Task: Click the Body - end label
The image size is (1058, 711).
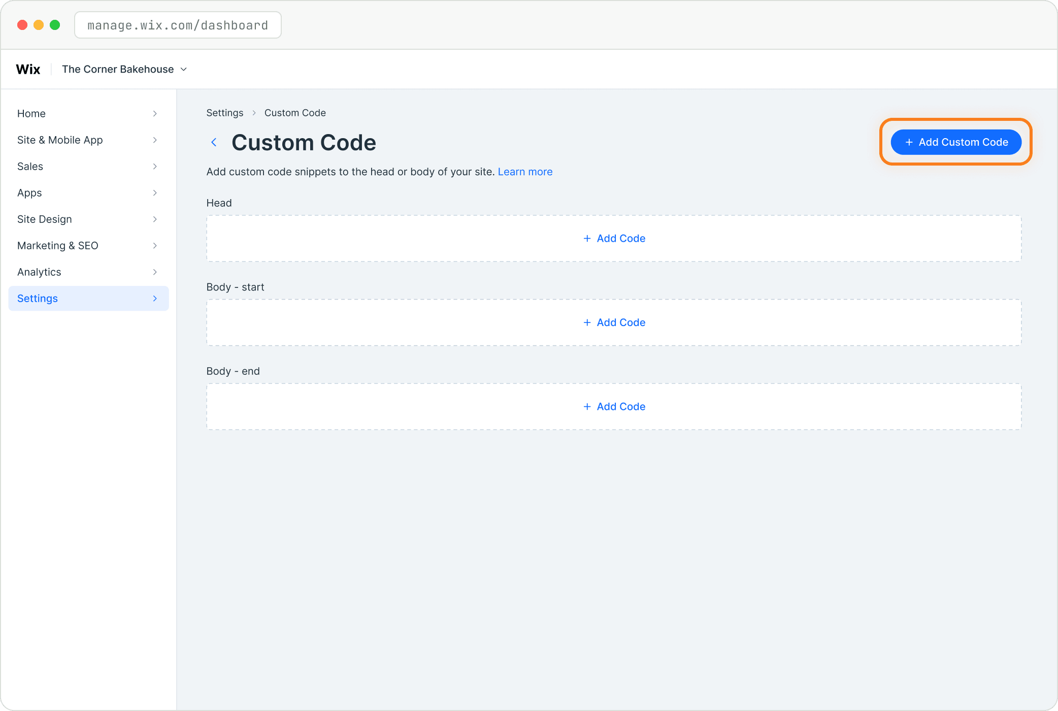Action: click(x=233, y=371)
